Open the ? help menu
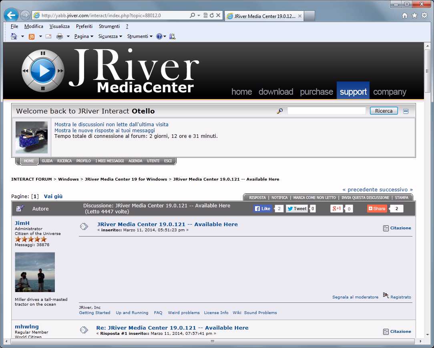The height and width of the screenshot is (348, 434). point(127,26)
